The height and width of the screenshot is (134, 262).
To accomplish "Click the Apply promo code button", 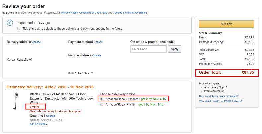I will coord(174,49).
